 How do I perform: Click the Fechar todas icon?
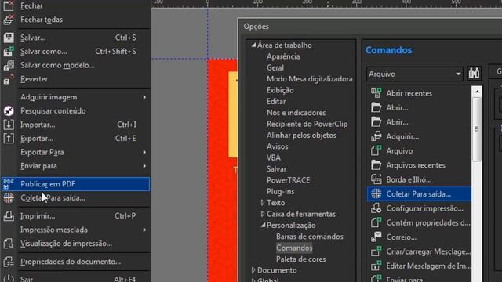pos(9,19)
